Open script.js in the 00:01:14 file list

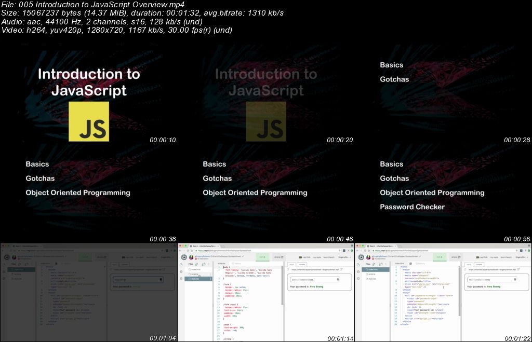[198, 274]
